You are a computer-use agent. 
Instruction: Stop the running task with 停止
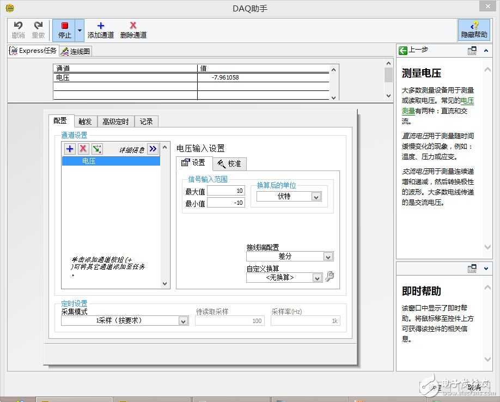(x=64, y=31)
